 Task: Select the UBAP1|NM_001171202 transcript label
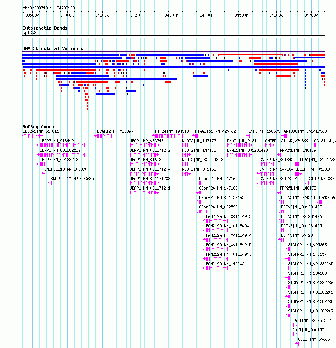pos(150,150)
